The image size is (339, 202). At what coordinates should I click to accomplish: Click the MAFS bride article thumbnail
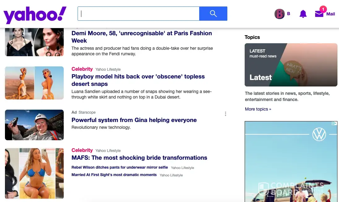[x=34, y=173]
